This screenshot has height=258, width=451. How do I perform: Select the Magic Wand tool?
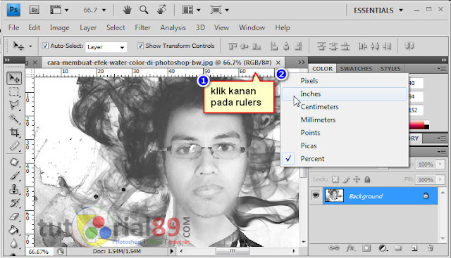tap(14, 118)
